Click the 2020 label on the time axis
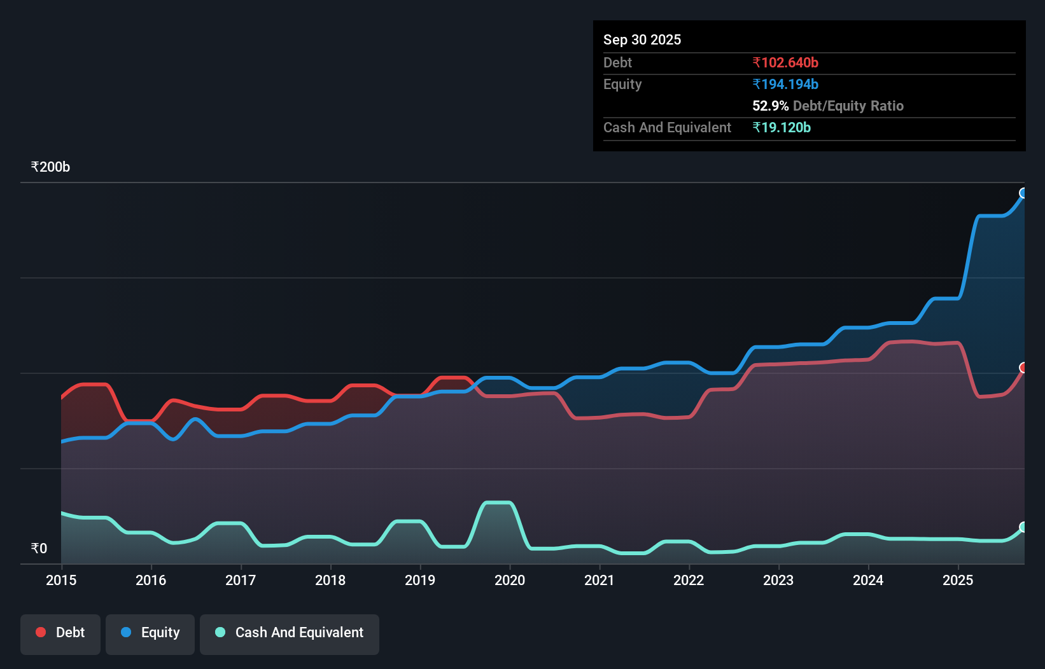Viewport: 1045px width, 669px height. 510,580
